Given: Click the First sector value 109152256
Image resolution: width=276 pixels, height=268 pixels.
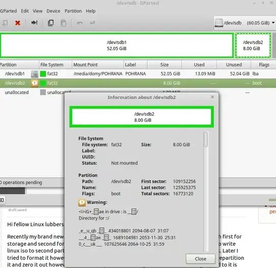Looking at the screenshot, I should (x=185, y=181).
